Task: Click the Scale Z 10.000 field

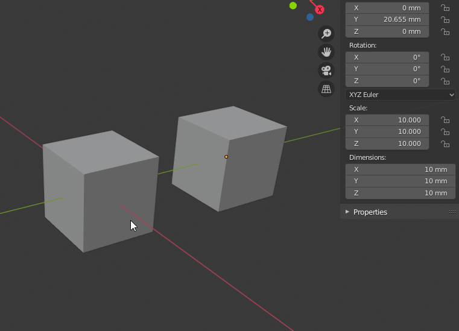Action: click(x=387, y=143)
